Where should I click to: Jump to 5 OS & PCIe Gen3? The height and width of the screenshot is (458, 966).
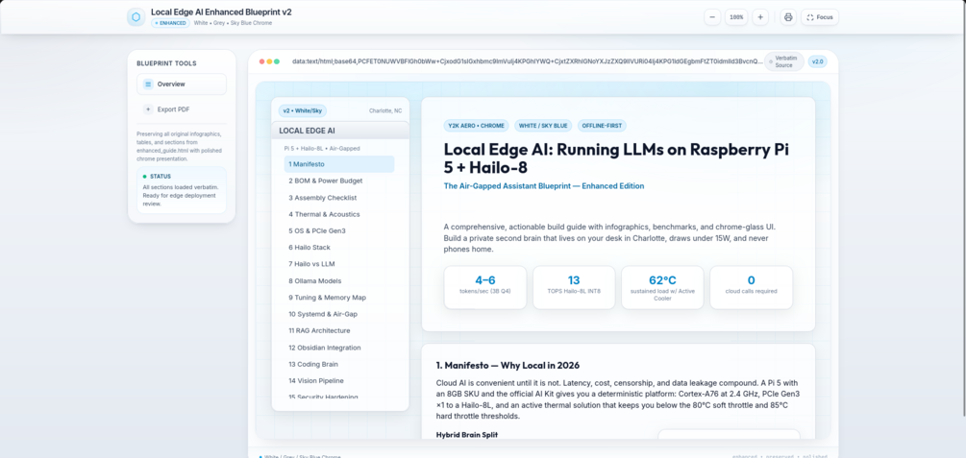coord(339,230)
